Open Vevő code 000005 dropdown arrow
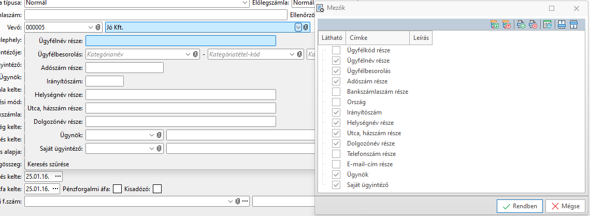 [90, 27]
